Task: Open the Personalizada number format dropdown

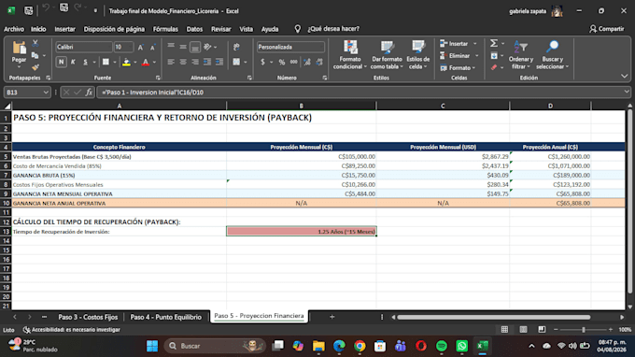Action: click(x=290, y=47)
